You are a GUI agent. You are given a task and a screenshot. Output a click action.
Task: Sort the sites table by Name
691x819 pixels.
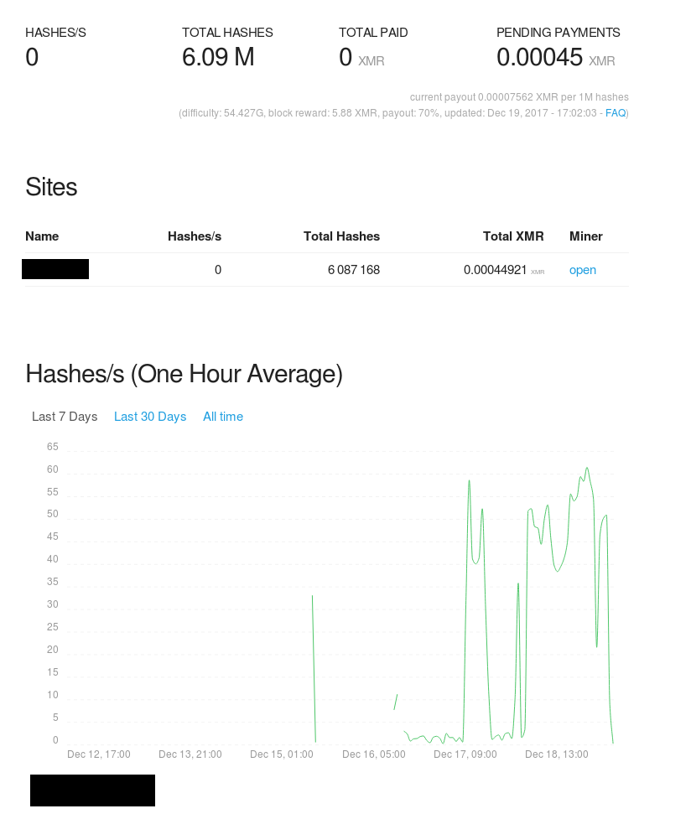tap(42, 236)
